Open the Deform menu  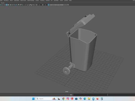[x=48, y=1]
